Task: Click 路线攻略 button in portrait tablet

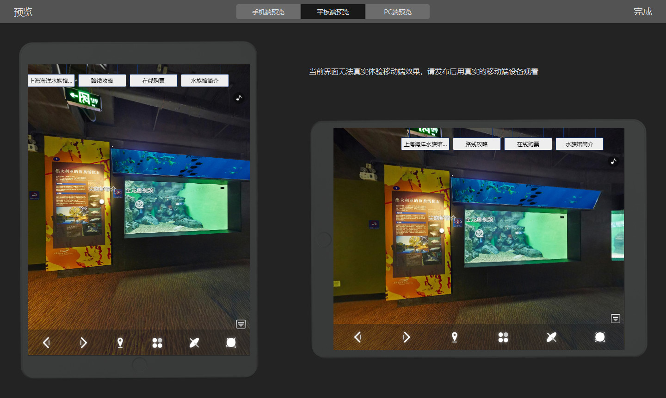Action: [x=102, y=81]
